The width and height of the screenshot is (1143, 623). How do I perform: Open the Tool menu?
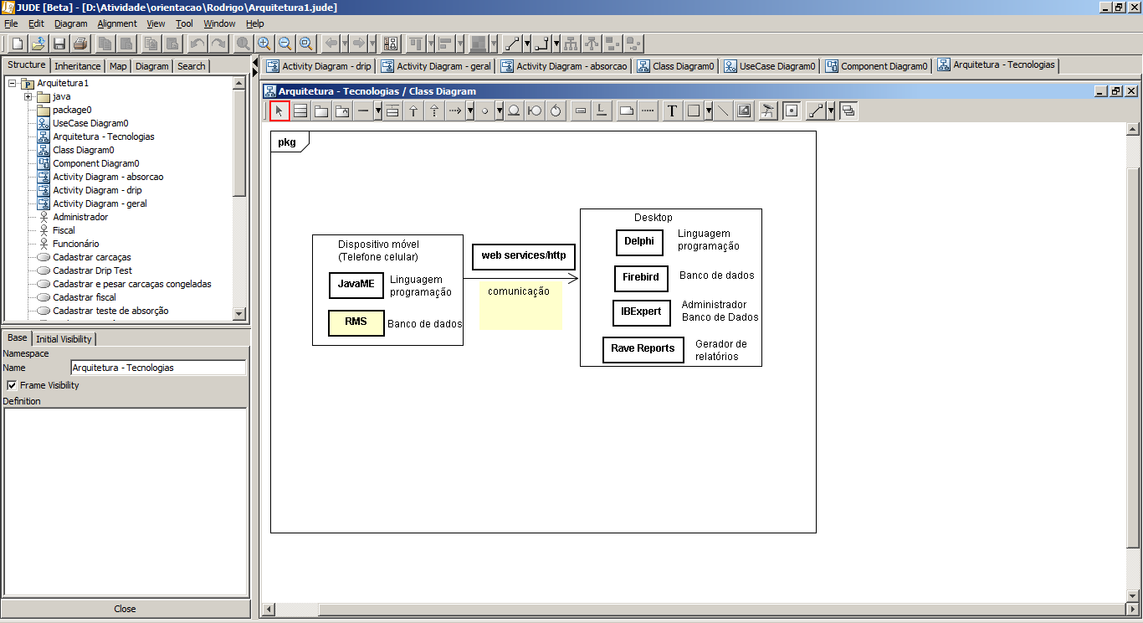pyautogui.click(x=184, y=23)
